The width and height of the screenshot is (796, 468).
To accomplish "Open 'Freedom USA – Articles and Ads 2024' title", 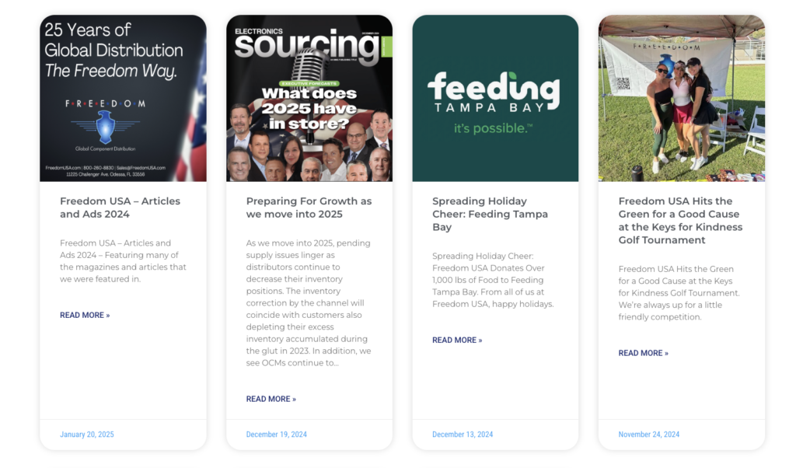I will tap(120, 208).
